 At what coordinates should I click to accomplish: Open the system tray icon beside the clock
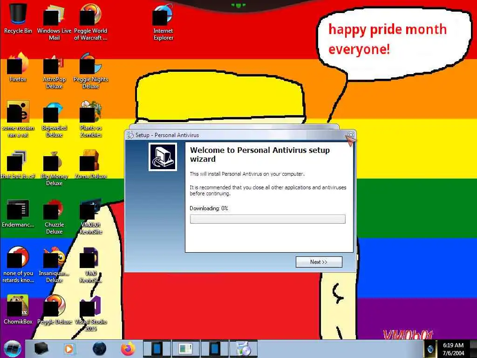click(x=430, y=349)
